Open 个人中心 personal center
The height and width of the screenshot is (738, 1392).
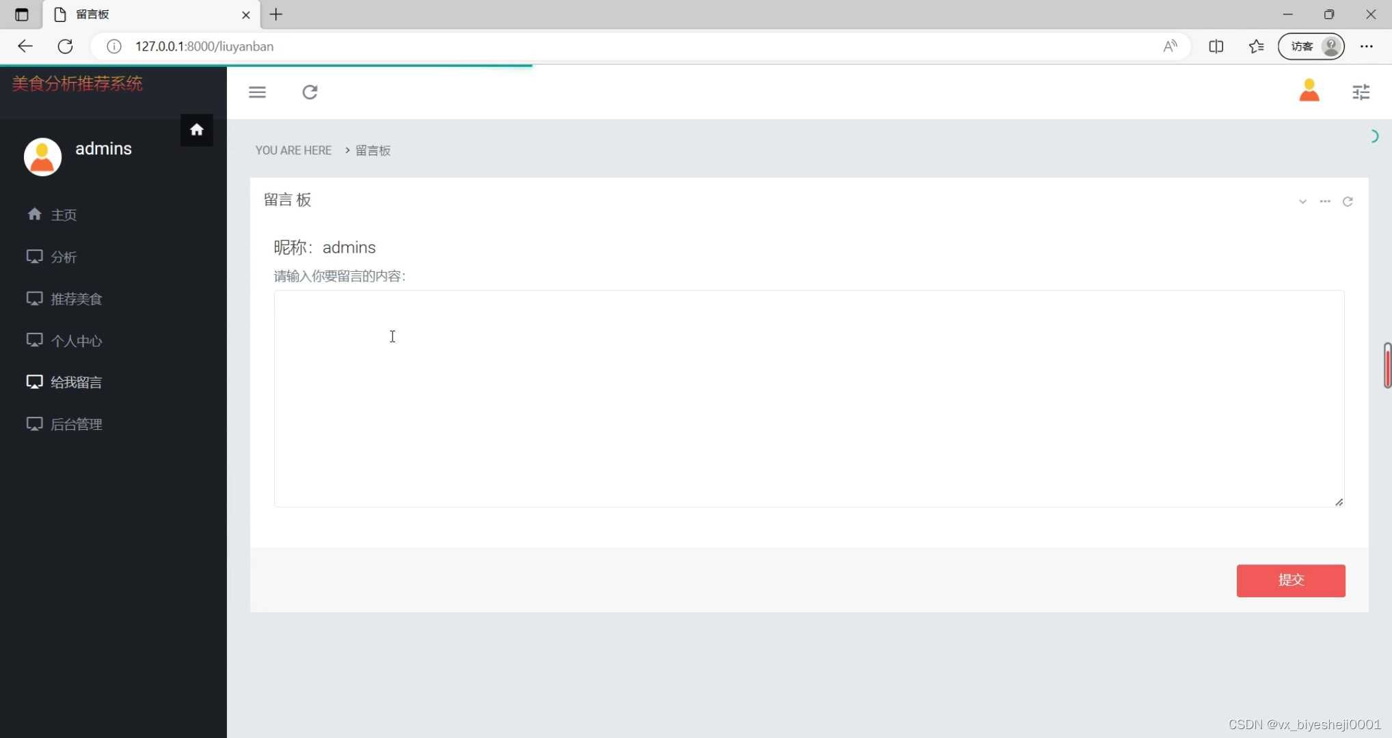[x=77, y=340]
